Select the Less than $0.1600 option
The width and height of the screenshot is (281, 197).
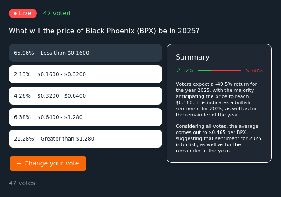click(85, 53)
